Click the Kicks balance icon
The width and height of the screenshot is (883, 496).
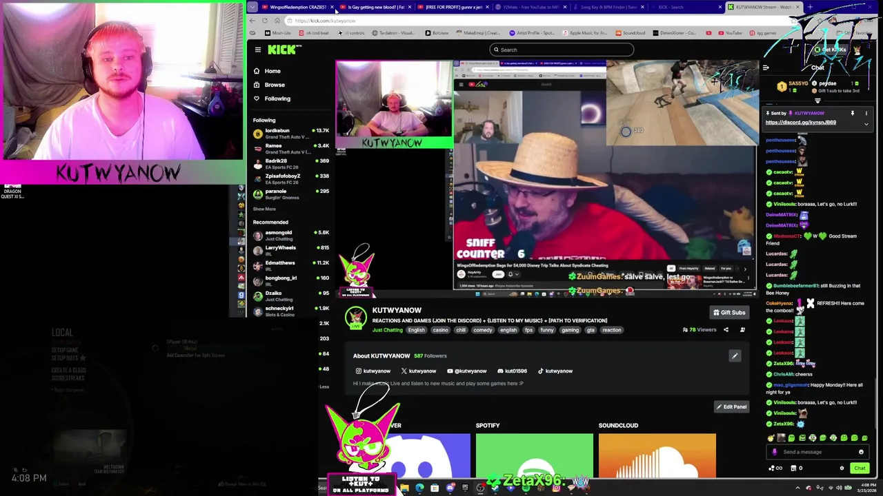[775, 468]
